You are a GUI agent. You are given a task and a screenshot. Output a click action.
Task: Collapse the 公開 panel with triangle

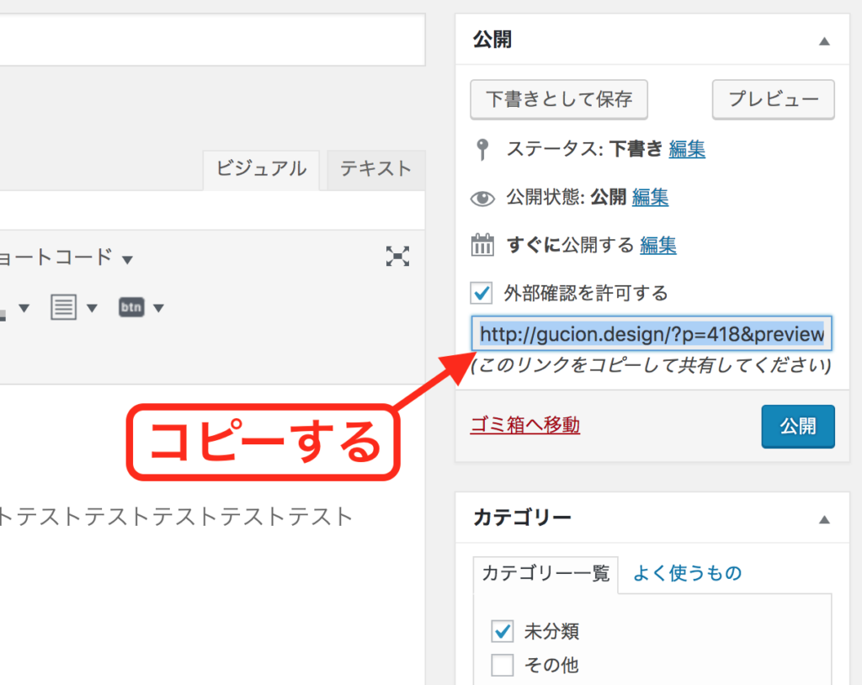pyautogui.click(x=825, y=41)
